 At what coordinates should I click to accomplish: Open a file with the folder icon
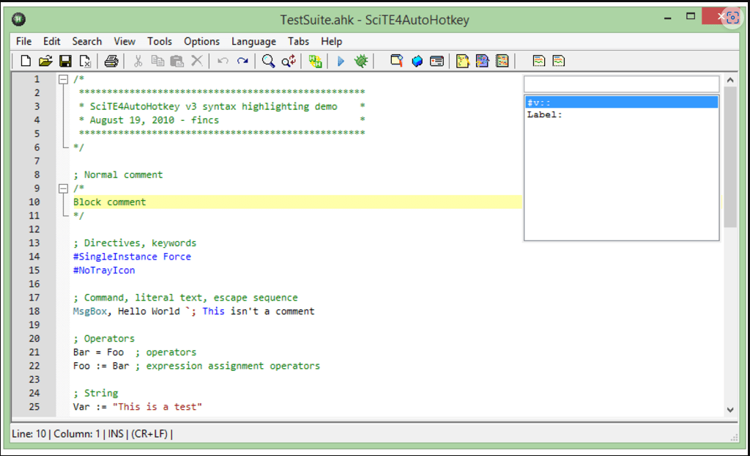pos(45,61)
